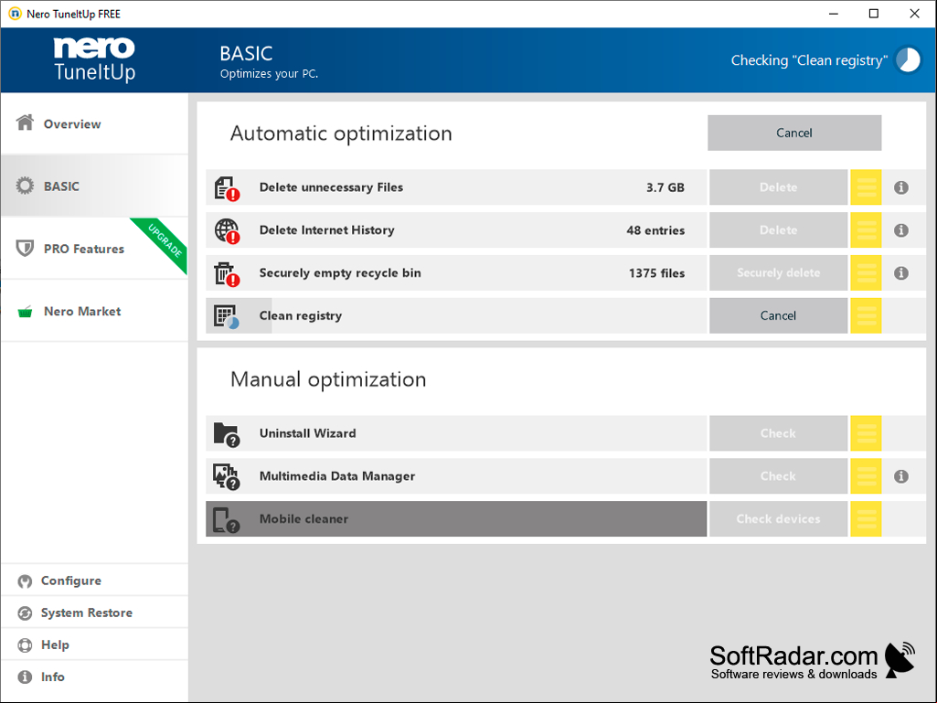Click the '1375 files' value
Viewport: 937px width, 703px height.
click(x=656, y=273)
